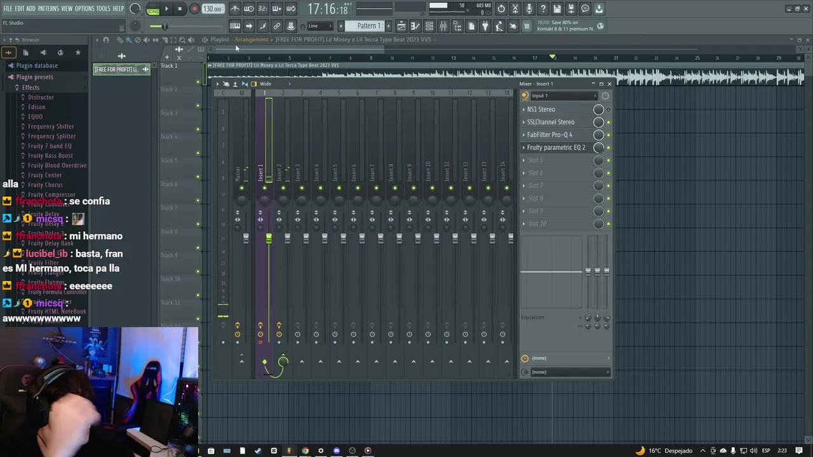Open the SSLChannel Stereo plugin slot
Screen dimensions: 813x457
pyautogui.click(x=551, y=122)
